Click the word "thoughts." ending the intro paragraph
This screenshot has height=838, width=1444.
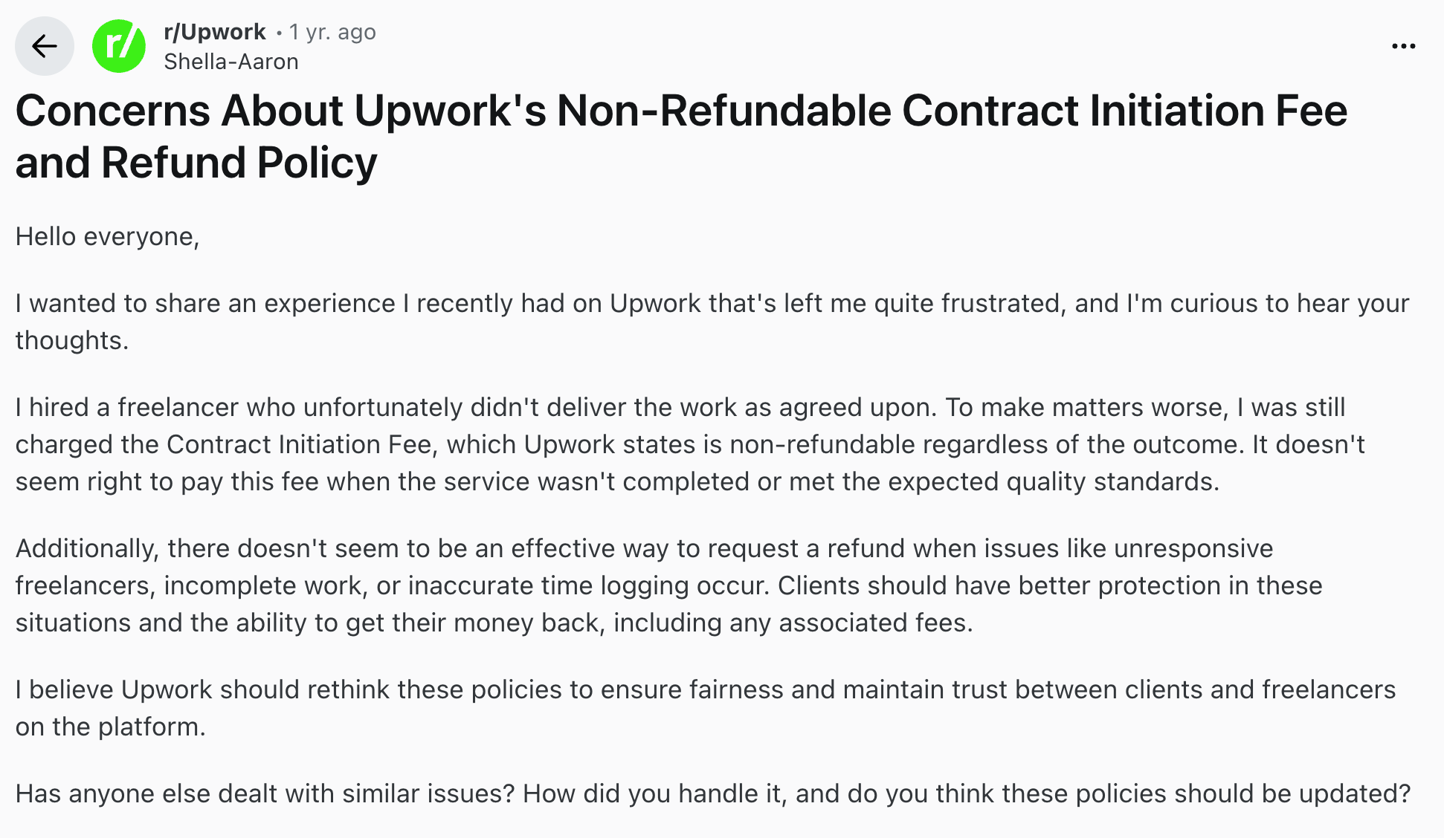pyautogui.click(x=72, y=340)
